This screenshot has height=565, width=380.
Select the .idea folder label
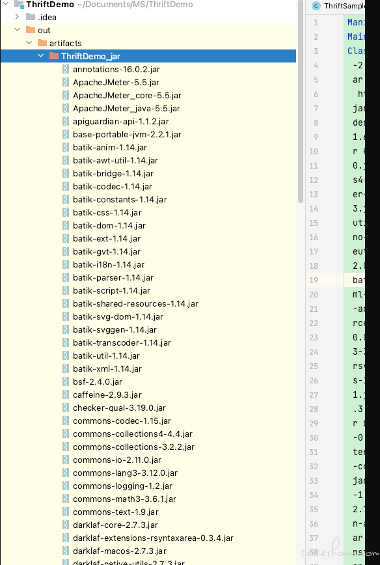pyautogui.click(x=47, y=18)
